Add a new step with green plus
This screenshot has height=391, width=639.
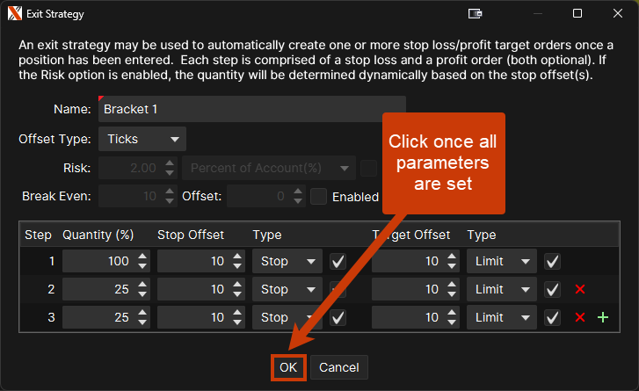tap(603, 317)
